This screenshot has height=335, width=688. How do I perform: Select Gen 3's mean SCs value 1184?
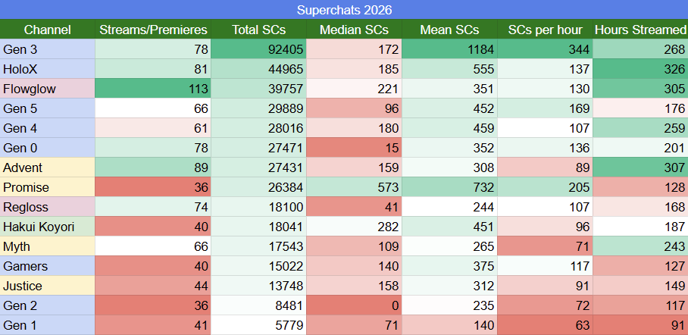pyautogui.click(x=449, y=49)
